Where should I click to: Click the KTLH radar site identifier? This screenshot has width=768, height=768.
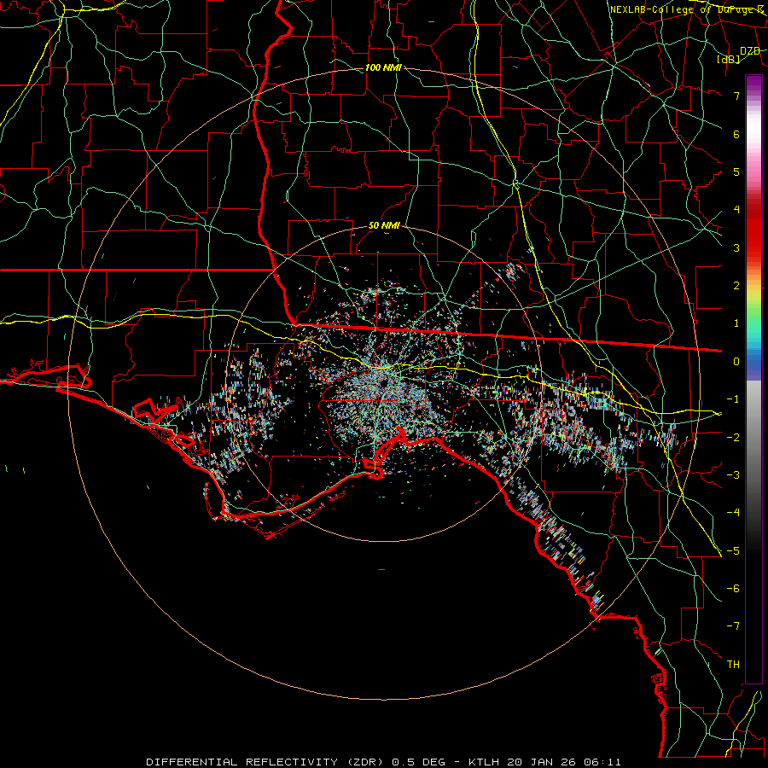pos(484,762)
